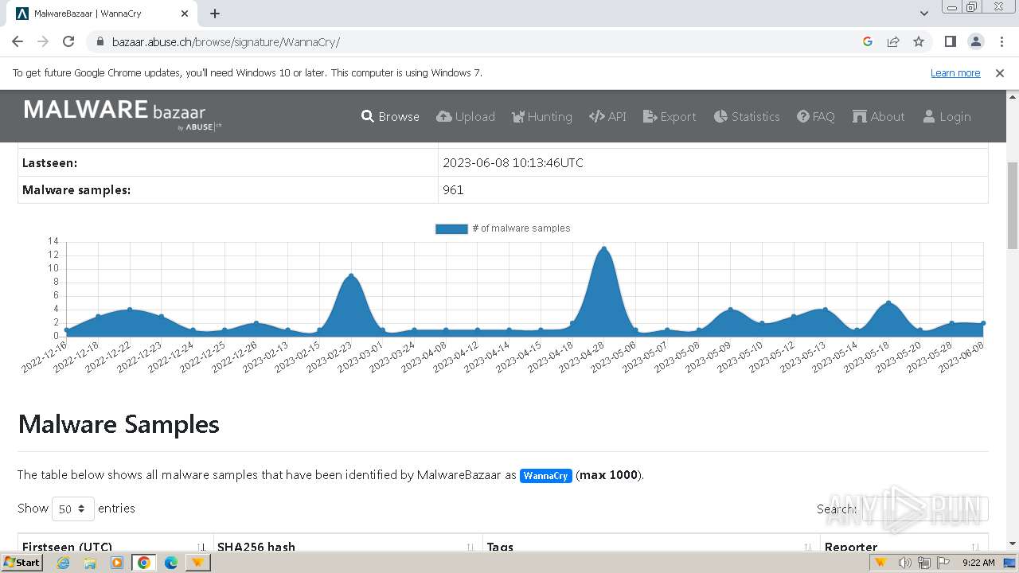Open the Show entries dropdown
Viewport: 1019px width, 573px height.
tap(73, 509)
